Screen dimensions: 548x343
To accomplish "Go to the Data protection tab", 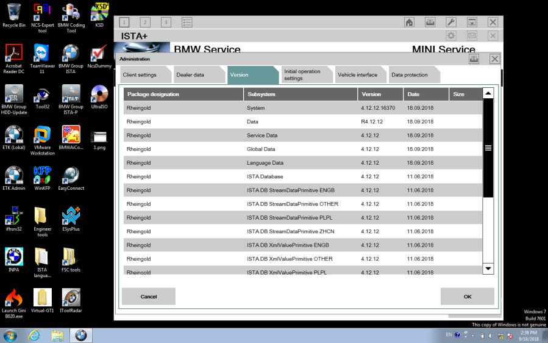I will pos(410,75).
